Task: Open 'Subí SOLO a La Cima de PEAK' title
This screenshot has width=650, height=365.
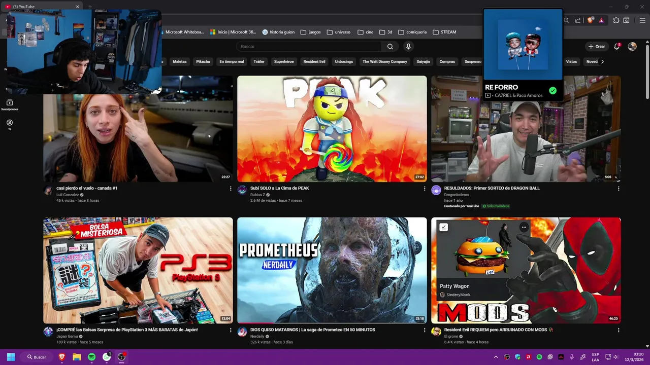Action: pyautogui.click(x=280, y=188)
